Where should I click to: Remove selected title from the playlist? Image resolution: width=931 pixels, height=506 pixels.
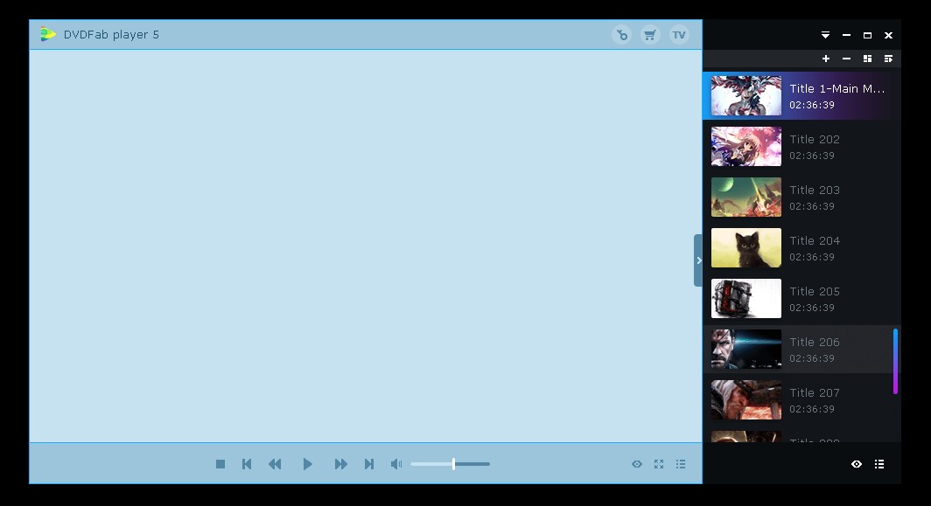(846, 59)
